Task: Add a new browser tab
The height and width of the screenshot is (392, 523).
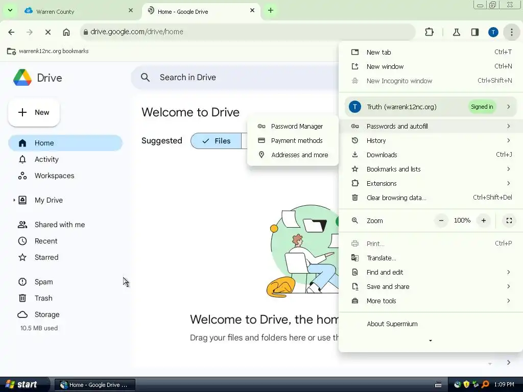Action: point(271,10)
